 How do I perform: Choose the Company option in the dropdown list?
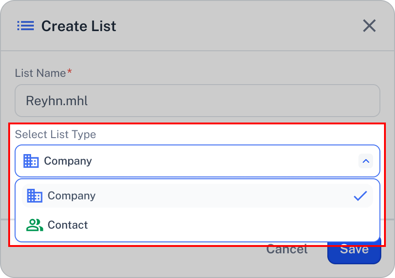[x=197, y=196]
